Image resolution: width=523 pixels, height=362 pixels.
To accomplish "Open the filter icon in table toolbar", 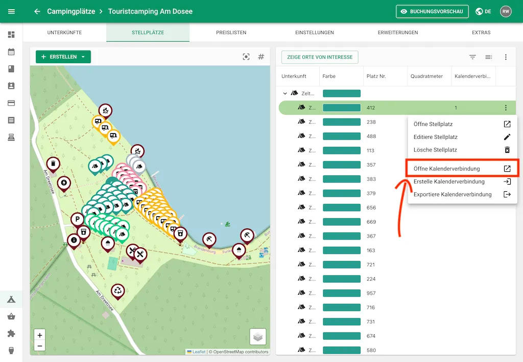I will pyautogui.click(x=472, y=57).
